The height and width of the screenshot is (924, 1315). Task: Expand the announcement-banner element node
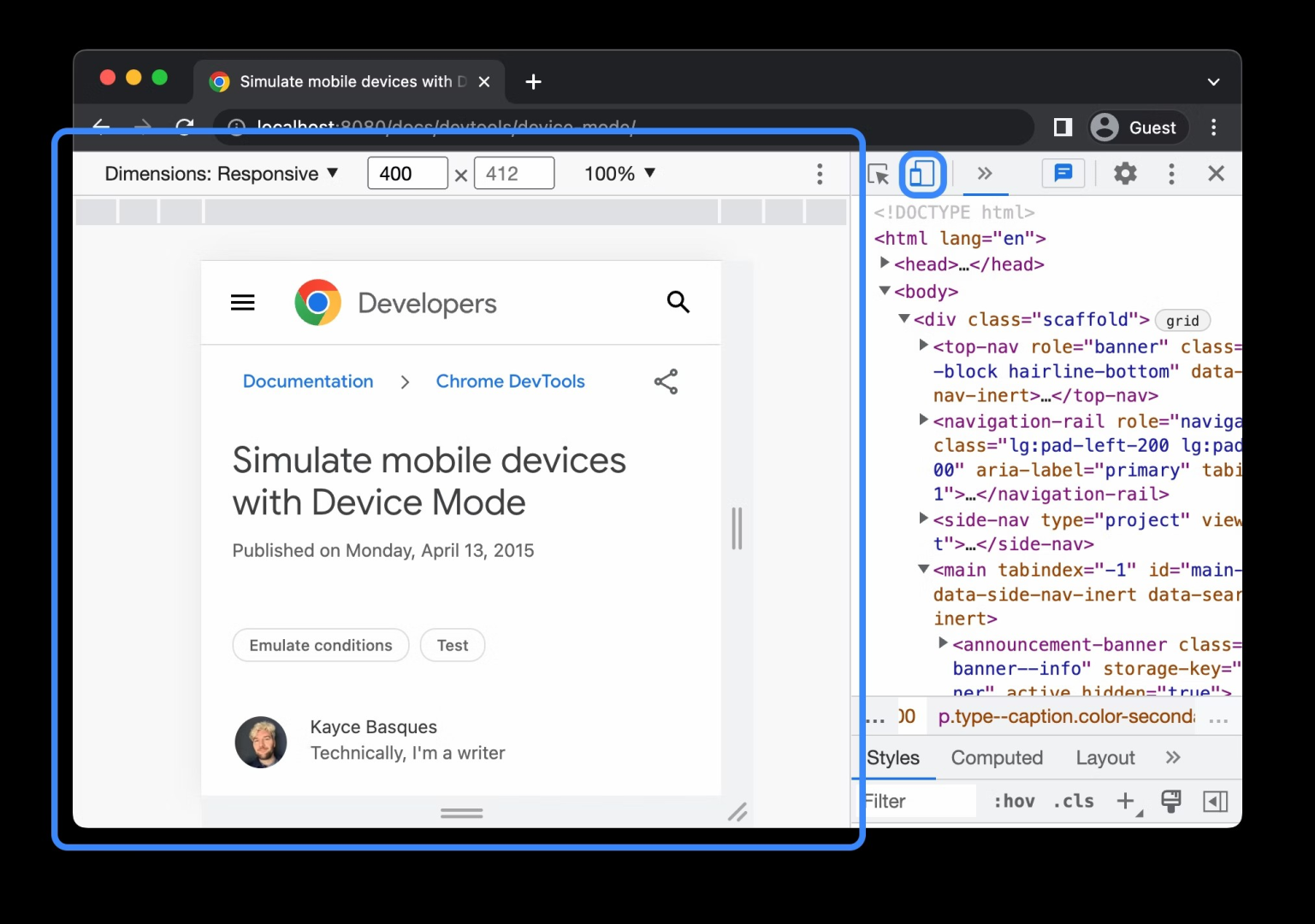pyautogui.click(x=943, y=643)
